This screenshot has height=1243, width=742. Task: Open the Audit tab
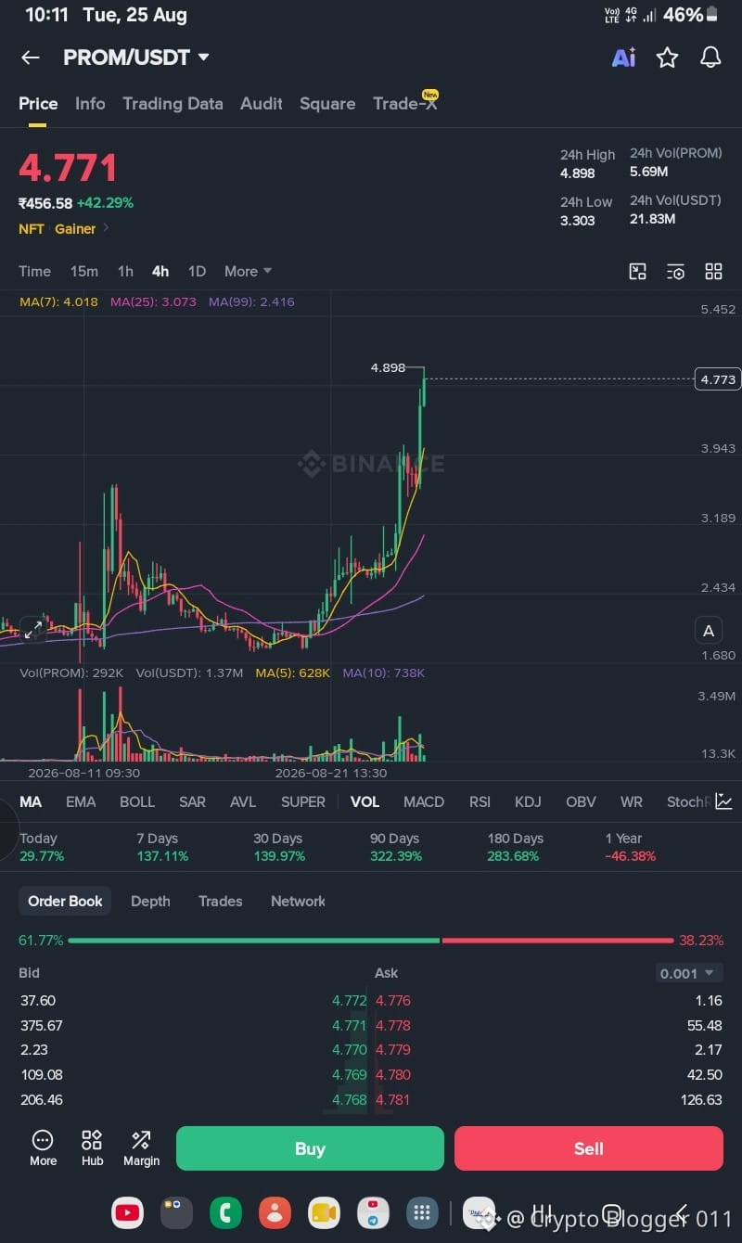pyautogui.click(x=262, y=104)
